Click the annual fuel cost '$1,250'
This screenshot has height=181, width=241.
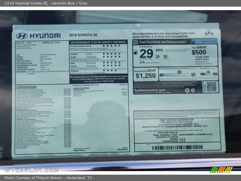[x=146, y=76]
